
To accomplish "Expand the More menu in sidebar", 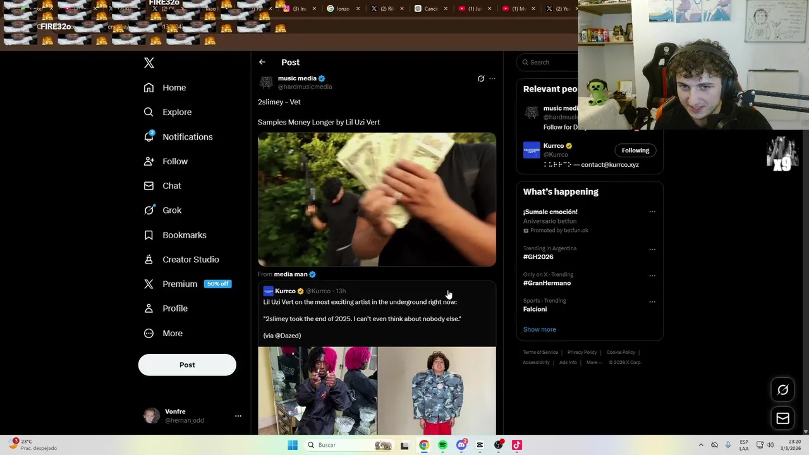I will 163,334.
